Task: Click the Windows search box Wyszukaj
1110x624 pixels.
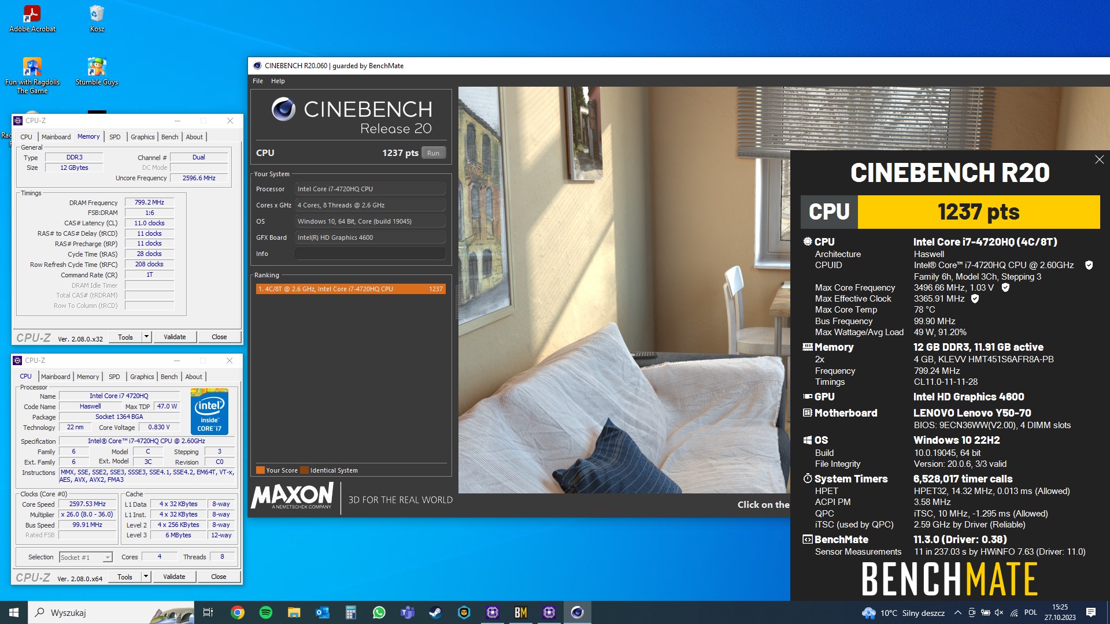Action: (x=112, y=612)
